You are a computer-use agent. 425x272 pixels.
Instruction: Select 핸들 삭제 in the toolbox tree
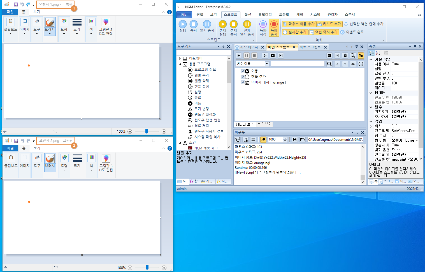(x=202, y=81)
